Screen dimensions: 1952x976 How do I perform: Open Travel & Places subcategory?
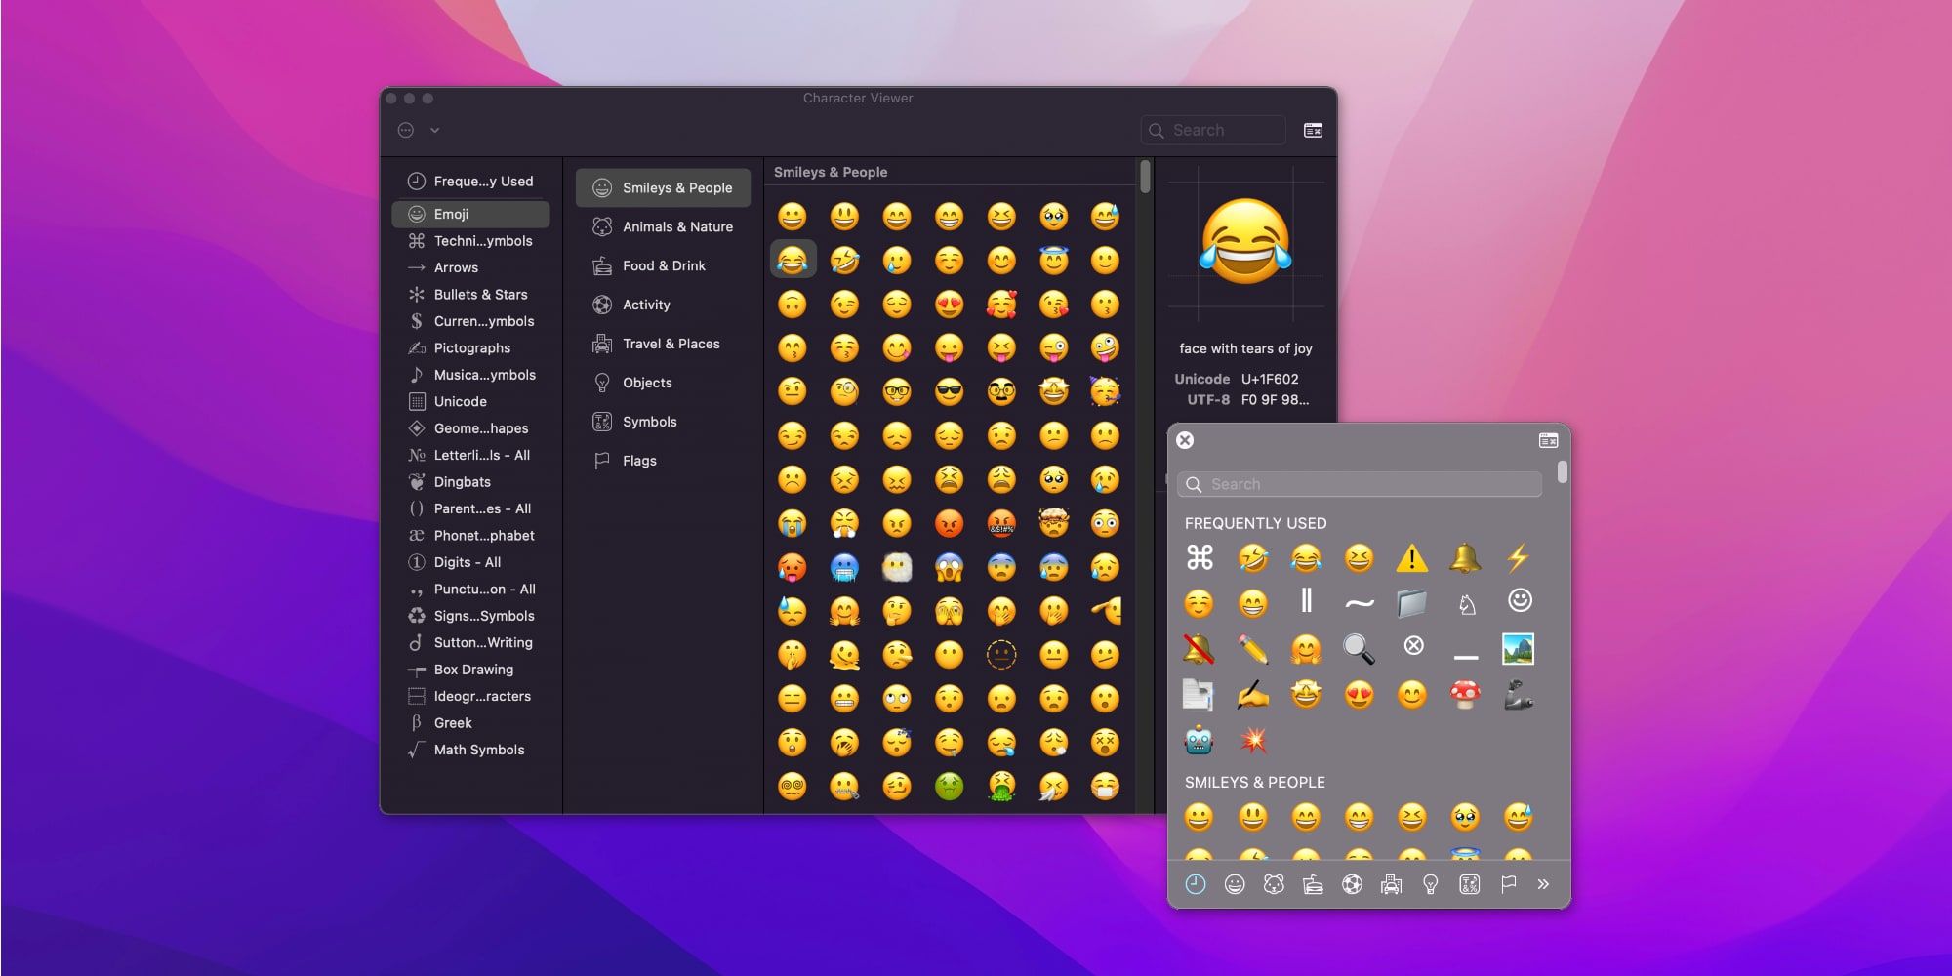click(x=663, y=344)
